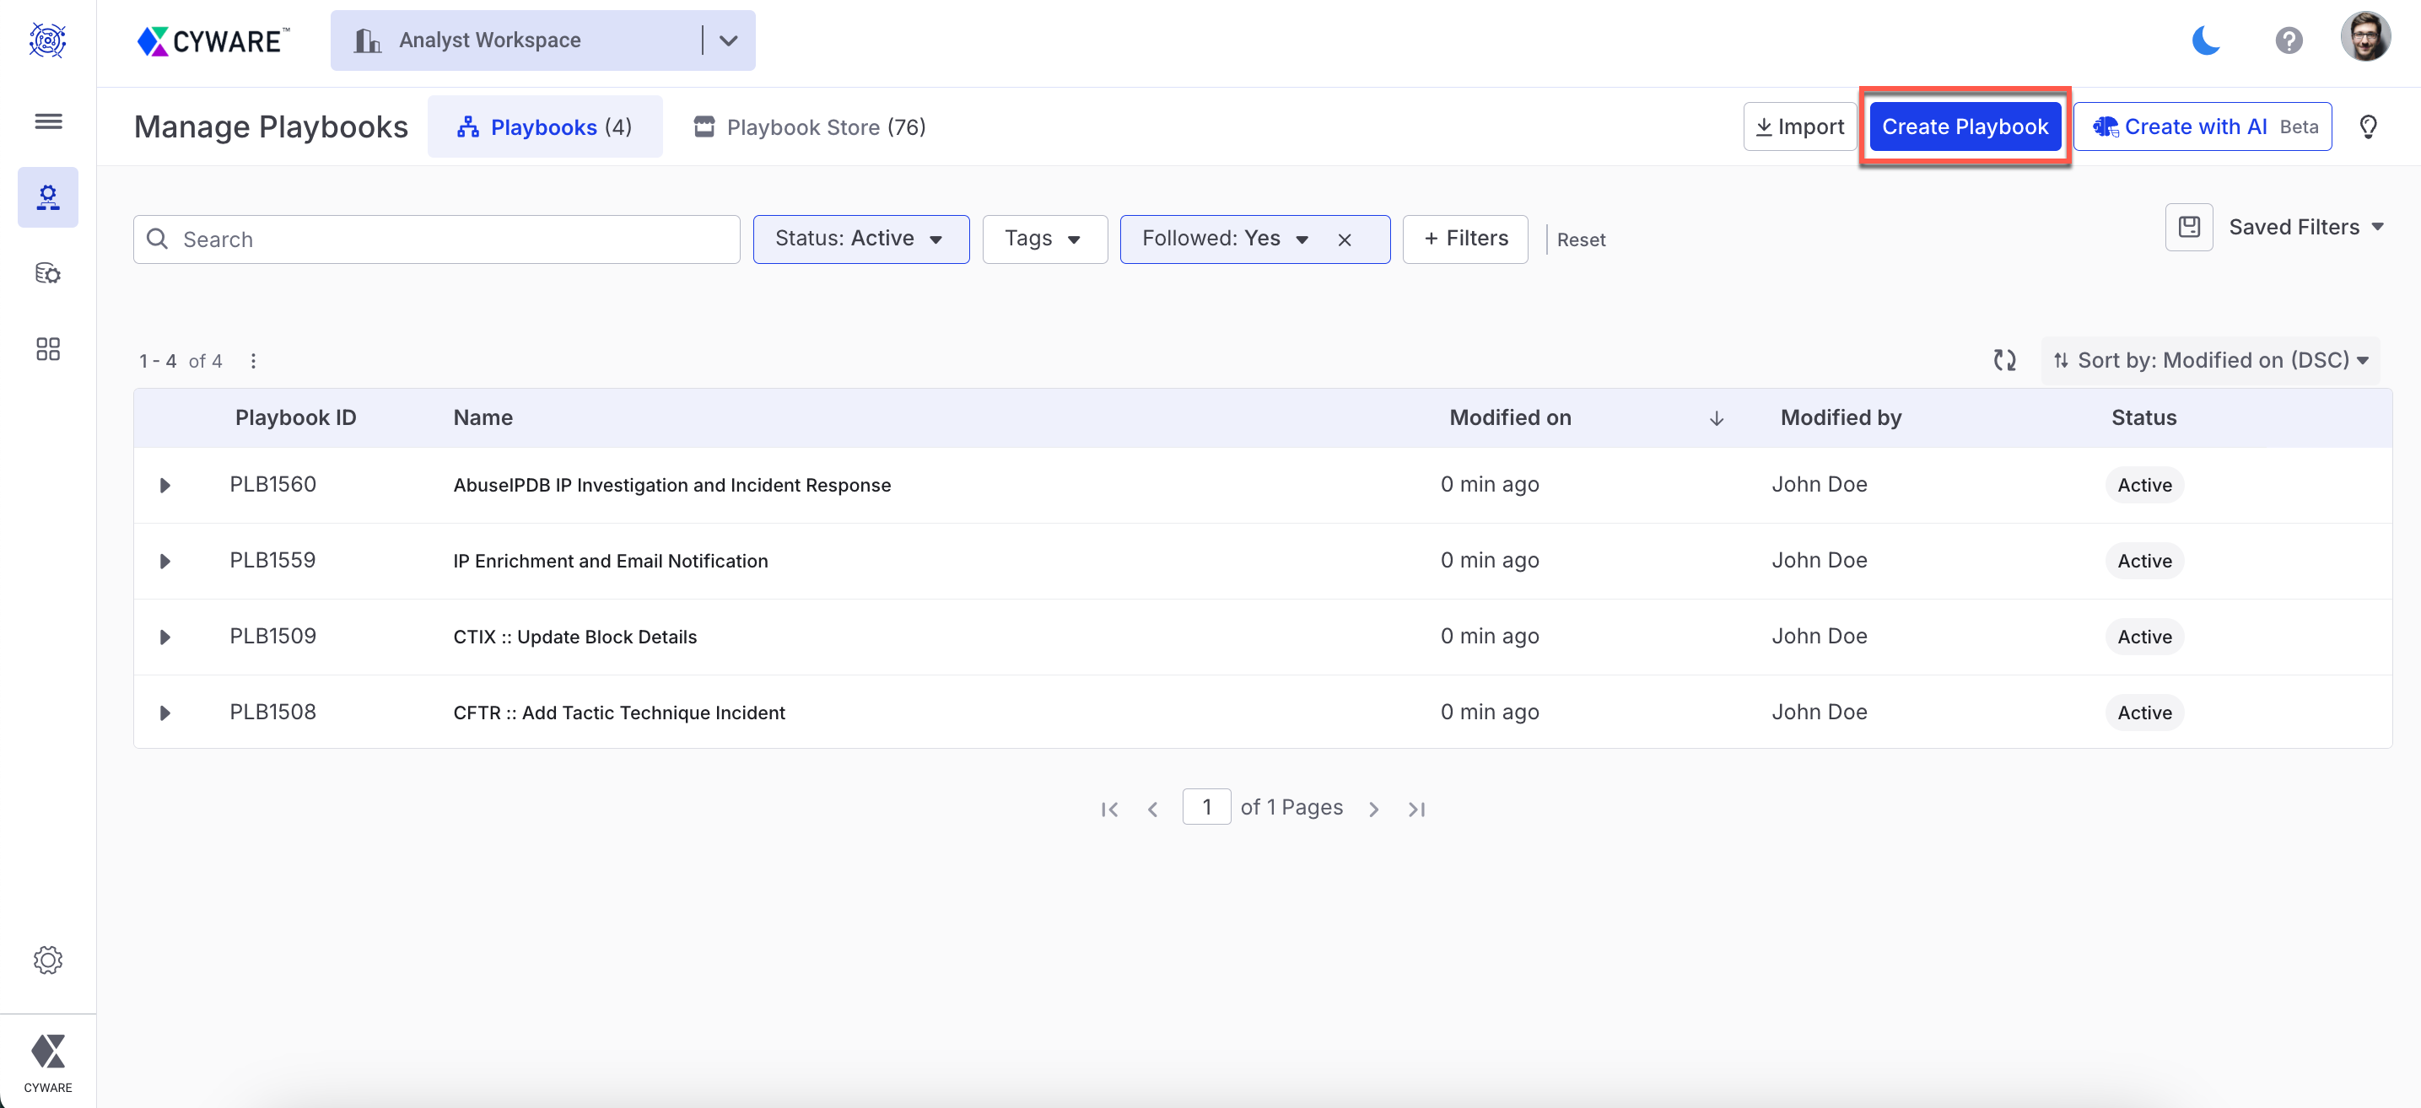This screenshot has width=2421, height=1108.
Task: Select the Playbooks (4) tab
Action: (x=544, y=126)
